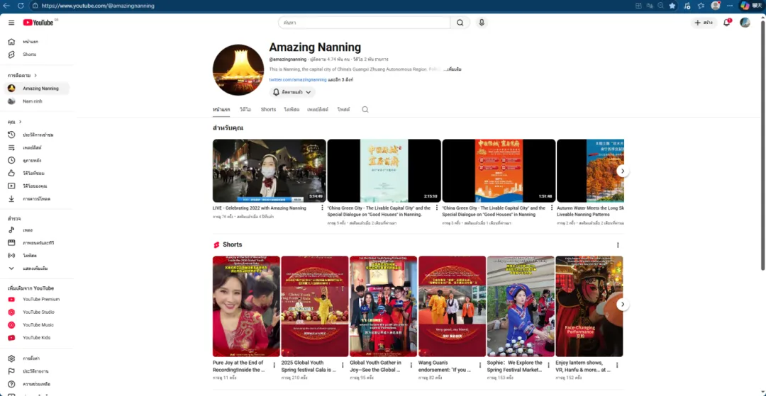Image resolution: width=766 pixels, height=396 pixels.
Task: Open Music under Explore
Action: click(38, 230)
